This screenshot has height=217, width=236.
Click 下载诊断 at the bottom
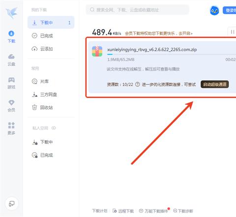coord(183,211)
